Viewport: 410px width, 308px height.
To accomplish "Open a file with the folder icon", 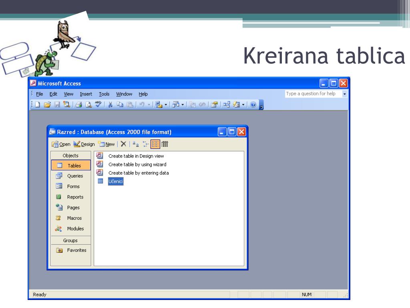I will click(x=47, y=105).
